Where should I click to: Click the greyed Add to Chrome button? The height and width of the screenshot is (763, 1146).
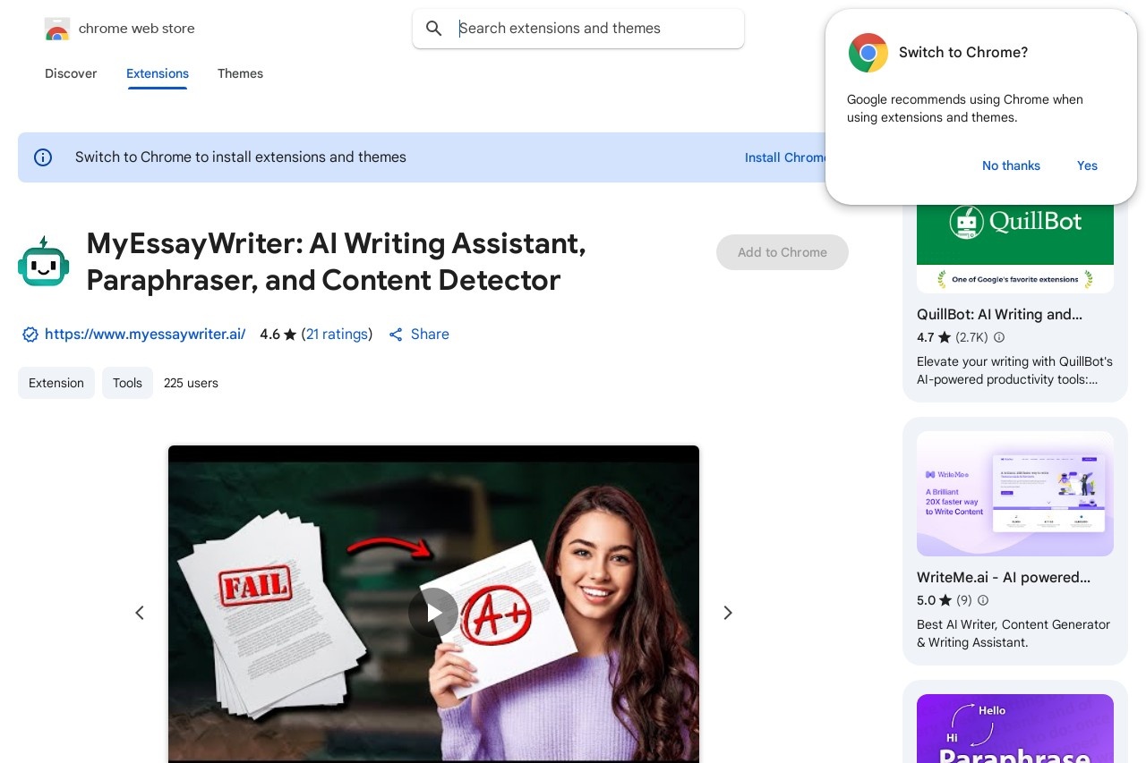pos(783,252)
